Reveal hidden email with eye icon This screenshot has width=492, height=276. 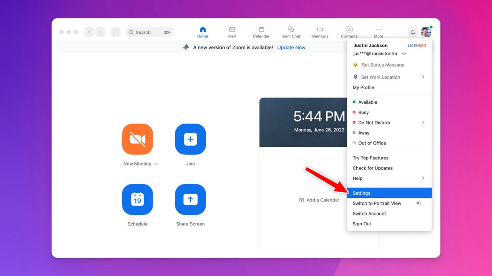point(404,54)
